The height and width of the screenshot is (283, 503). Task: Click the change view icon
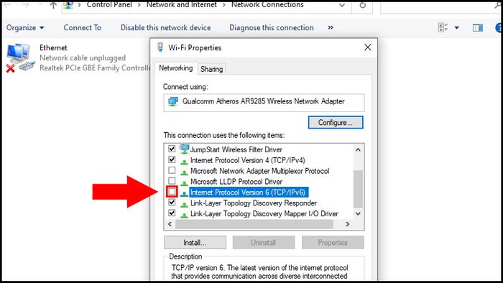click(443, 27)
